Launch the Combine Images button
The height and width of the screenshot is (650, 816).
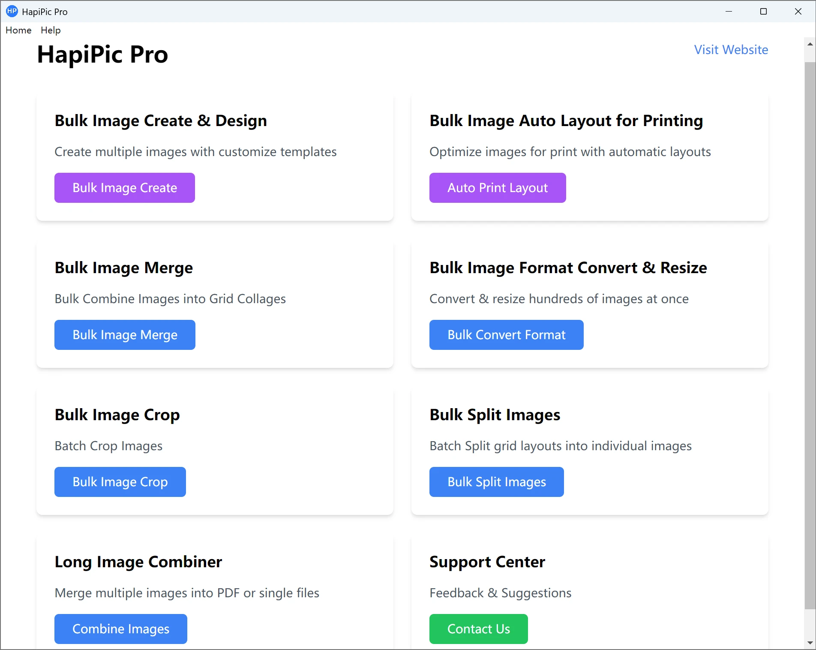click(x=121, y=629)
